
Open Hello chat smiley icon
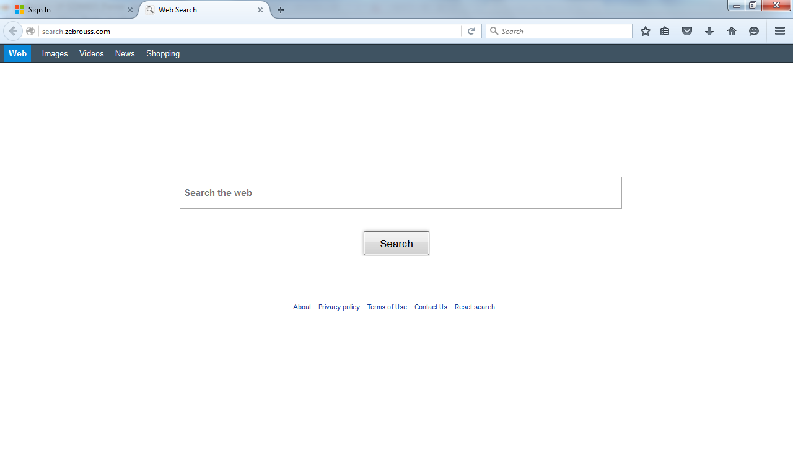(x=754, y=31)
